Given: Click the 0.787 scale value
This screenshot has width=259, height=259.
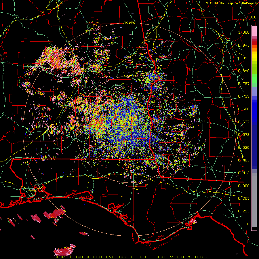Looking at the screenshot, I should click(x=244, y=83).
